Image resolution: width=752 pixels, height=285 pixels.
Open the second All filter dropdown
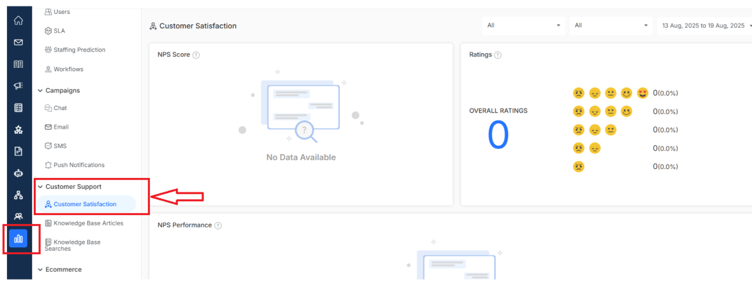[611, 25]
